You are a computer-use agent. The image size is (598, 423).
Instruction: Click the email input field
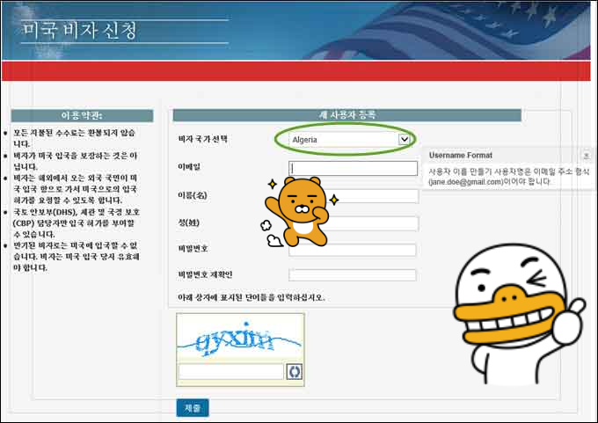354,168
